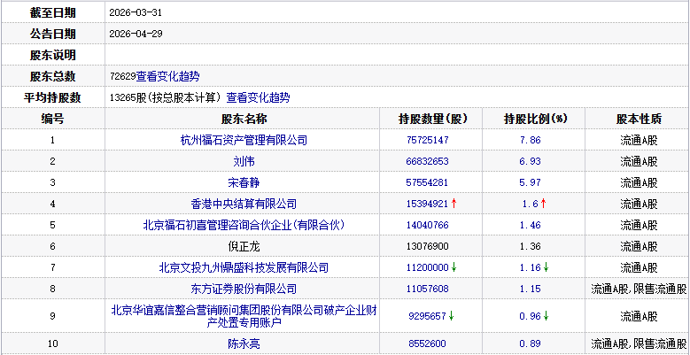Click green down arrow beside 11200000 shares
690x355 pixels.
(454, 267)
